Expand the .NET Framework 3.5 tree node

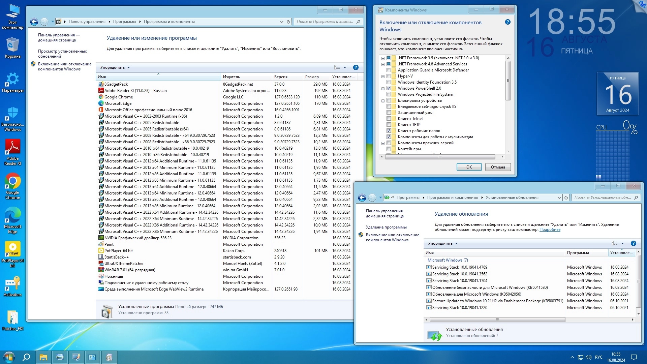(x=383, y=58)
